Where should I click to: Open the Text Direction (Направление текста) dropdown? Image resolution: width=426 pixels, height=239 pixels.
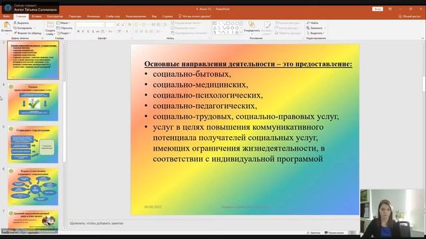pos(186,23)
